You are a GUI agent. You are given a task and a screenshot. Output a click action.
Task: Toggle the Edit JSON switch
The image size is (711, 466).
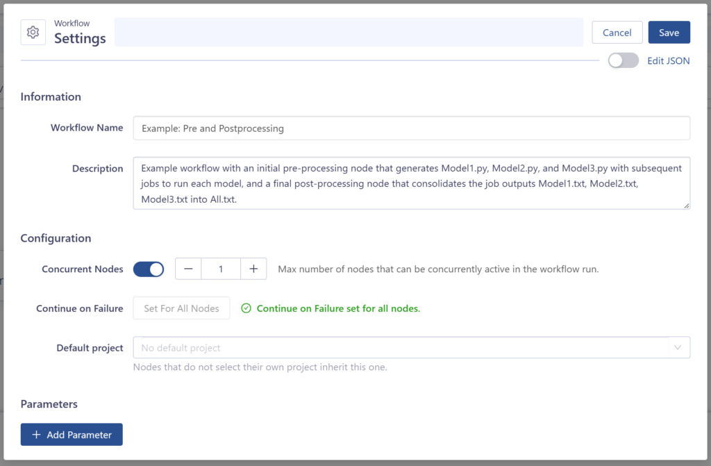coord(623,60)
